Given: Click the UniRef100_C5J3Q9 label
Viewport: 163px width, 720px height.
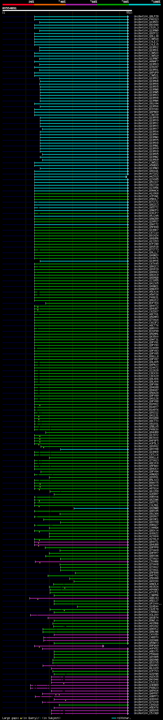Looking at the screenshot, I should [x=146, y=713].
